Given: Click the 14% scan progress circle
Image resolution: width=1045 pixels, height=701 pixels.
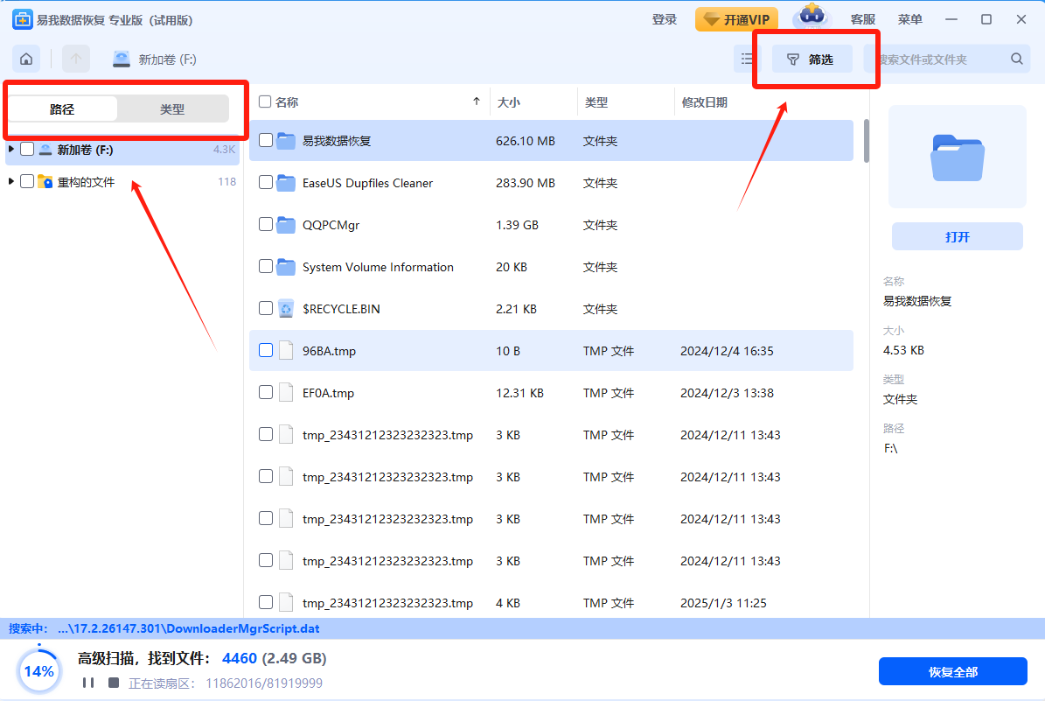Looking at the screenshot, I should [38, 671].
